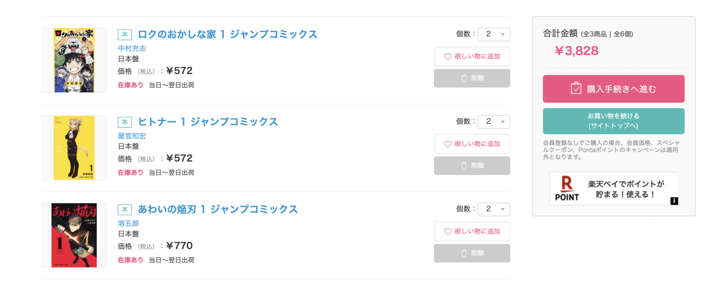The image size is (725, 288).
Task: Open ロクのおかしな家 1 product title link
Action: pos(227,34)
